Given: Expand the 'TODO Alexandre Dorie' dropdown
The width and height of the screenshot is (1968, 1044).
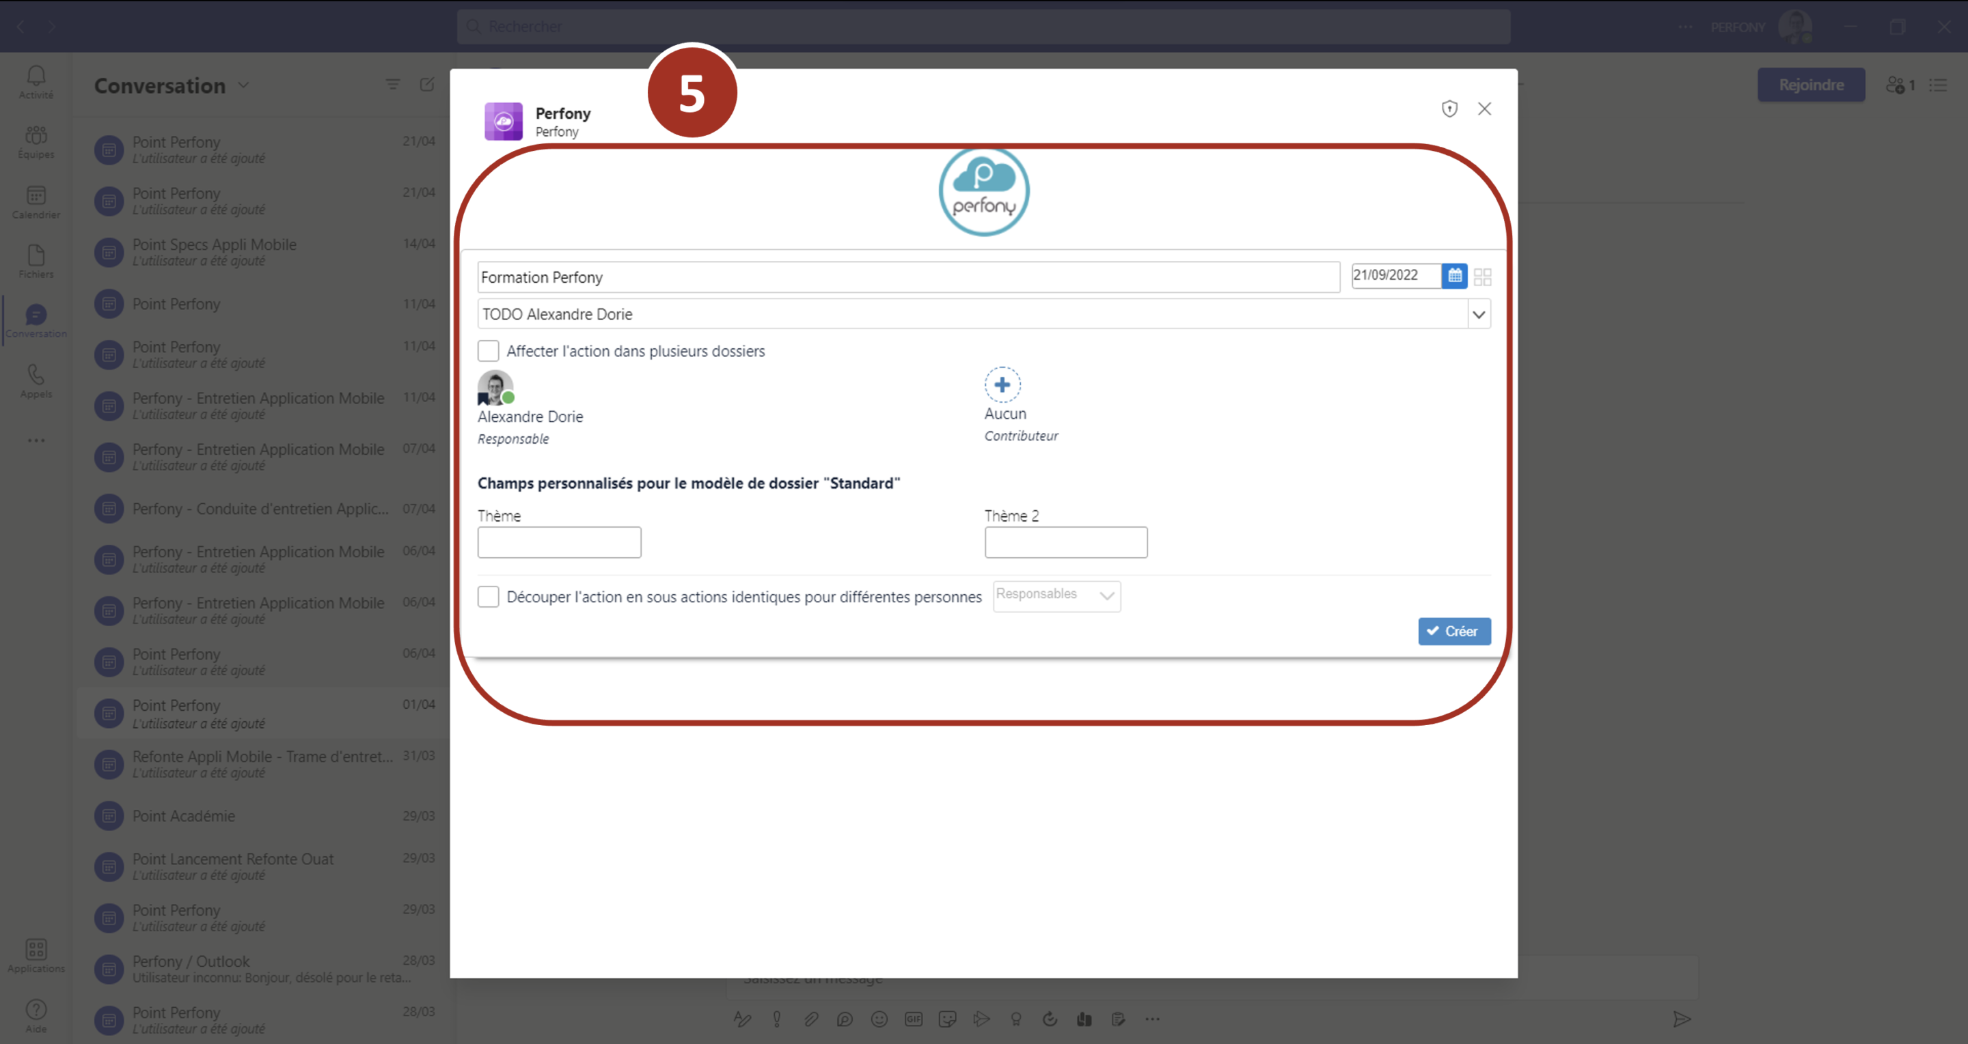Looking at the screenshot, I should [1478, 313].
